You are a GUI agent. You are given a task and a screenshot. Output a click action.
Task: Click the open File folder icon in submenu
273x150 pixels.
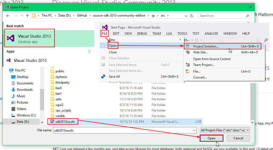click(x=188, y=71)
